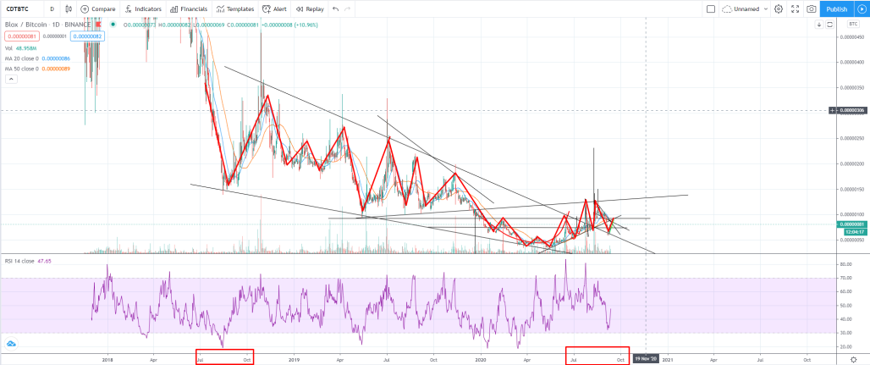The image size is (870, 365).
Task: Click the Blox / Bitcoin chart title
Action: pos(47,25)
